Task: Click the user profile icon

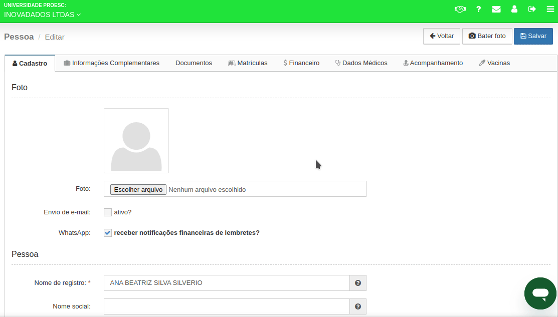Action: (514, 9)
